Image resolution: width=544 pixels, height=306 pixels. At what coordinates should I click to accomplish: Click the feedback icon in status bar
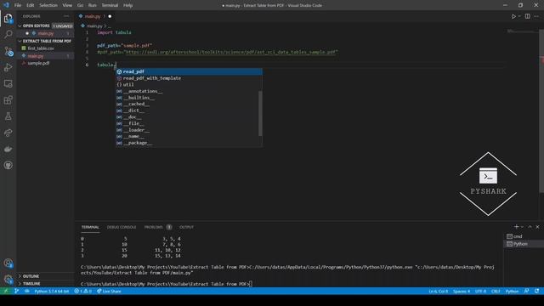526,291
